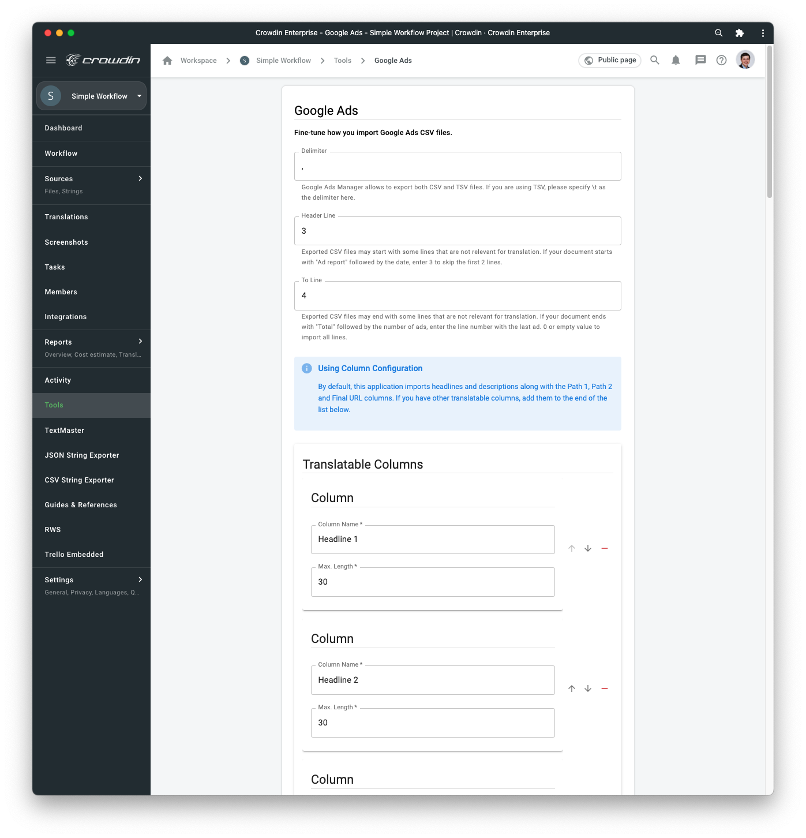
Task: Open notifications bell icon
Action: click(x=676, y=60)
